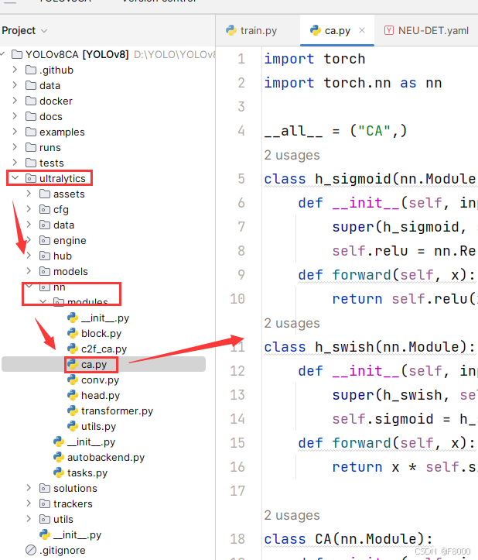Click the .gitignore file icon

(31, 550)
